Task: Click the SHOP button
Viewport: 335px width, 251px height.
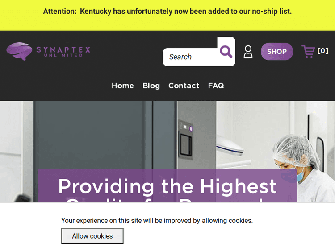Action: pos(277,52)
